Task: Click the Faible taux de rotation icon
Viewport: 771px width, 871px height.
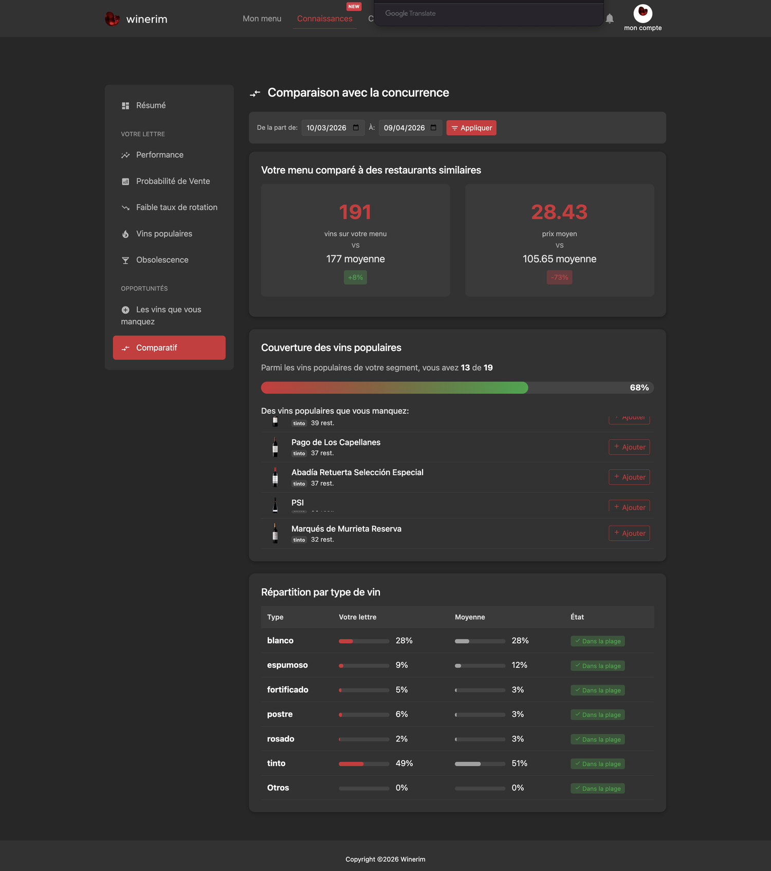Action: (125, 208)
